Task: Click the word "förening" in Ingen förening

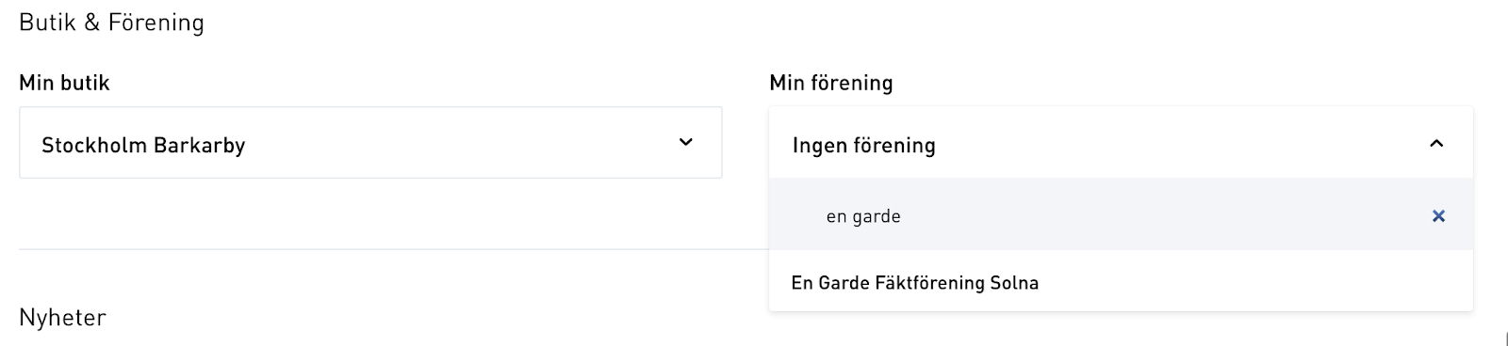Action: tap(893, 145)
